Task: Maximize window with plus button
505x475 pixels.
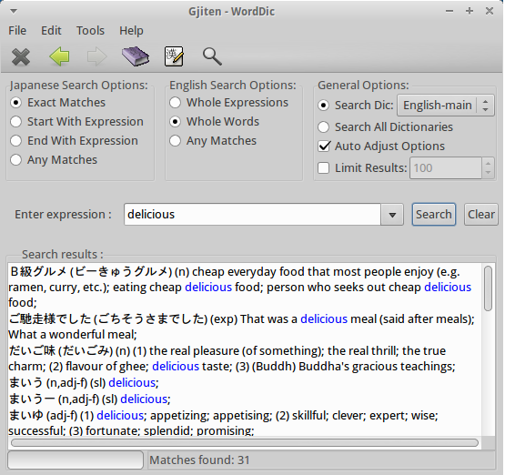Action: tap(470, 11)
